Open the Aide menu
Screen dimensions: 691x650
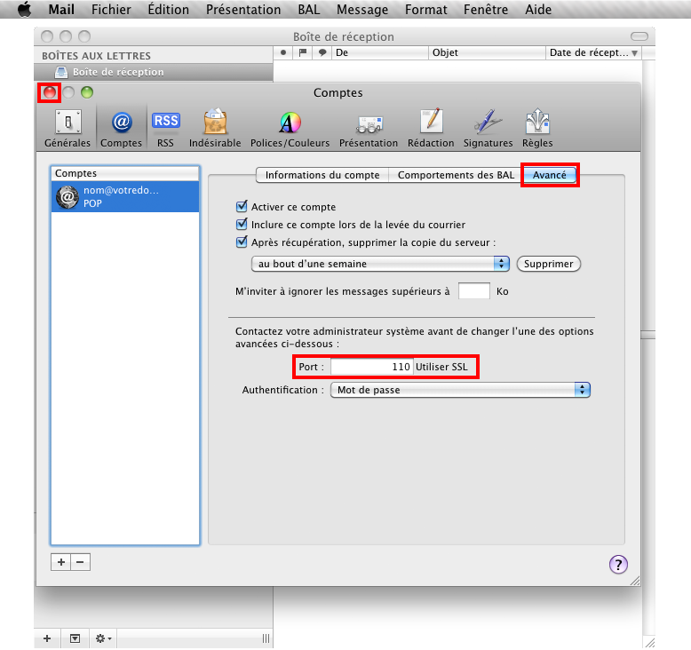pyautogui.click(x=538, y=9)
